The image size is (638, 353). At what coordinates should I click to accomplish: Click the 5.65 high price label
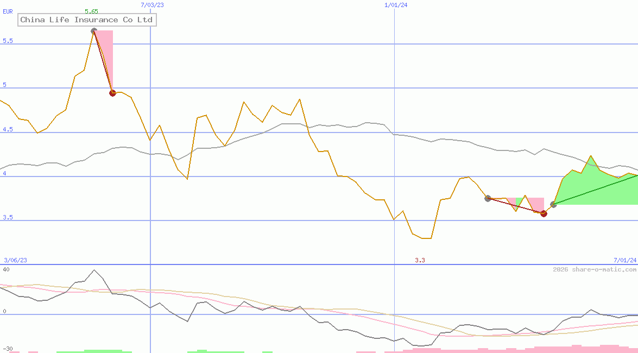pos(91,11)
